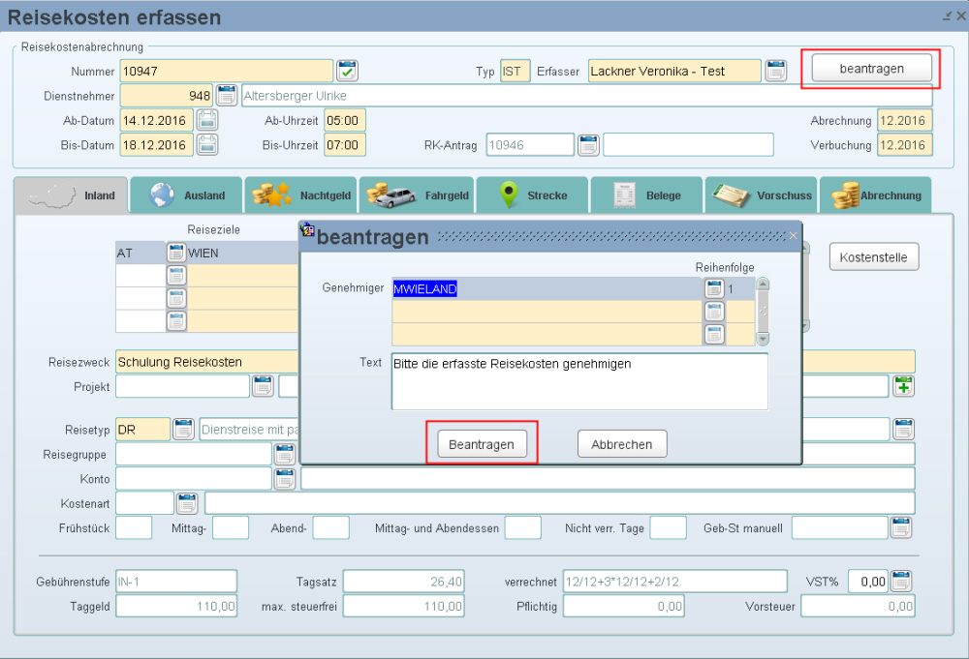Open the Reisetyp lookup list icon
The height and width of the screenshot is (659, 969).
(183, 430)
